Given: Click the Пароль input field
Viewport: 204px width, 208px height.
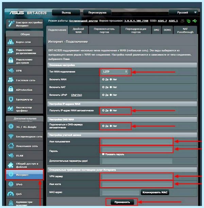Looking at the screenshot, I should [x=137, y=150].
